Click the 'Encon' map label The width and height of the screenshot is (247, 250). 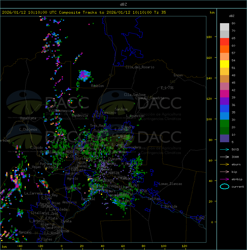tap(178, 75)
